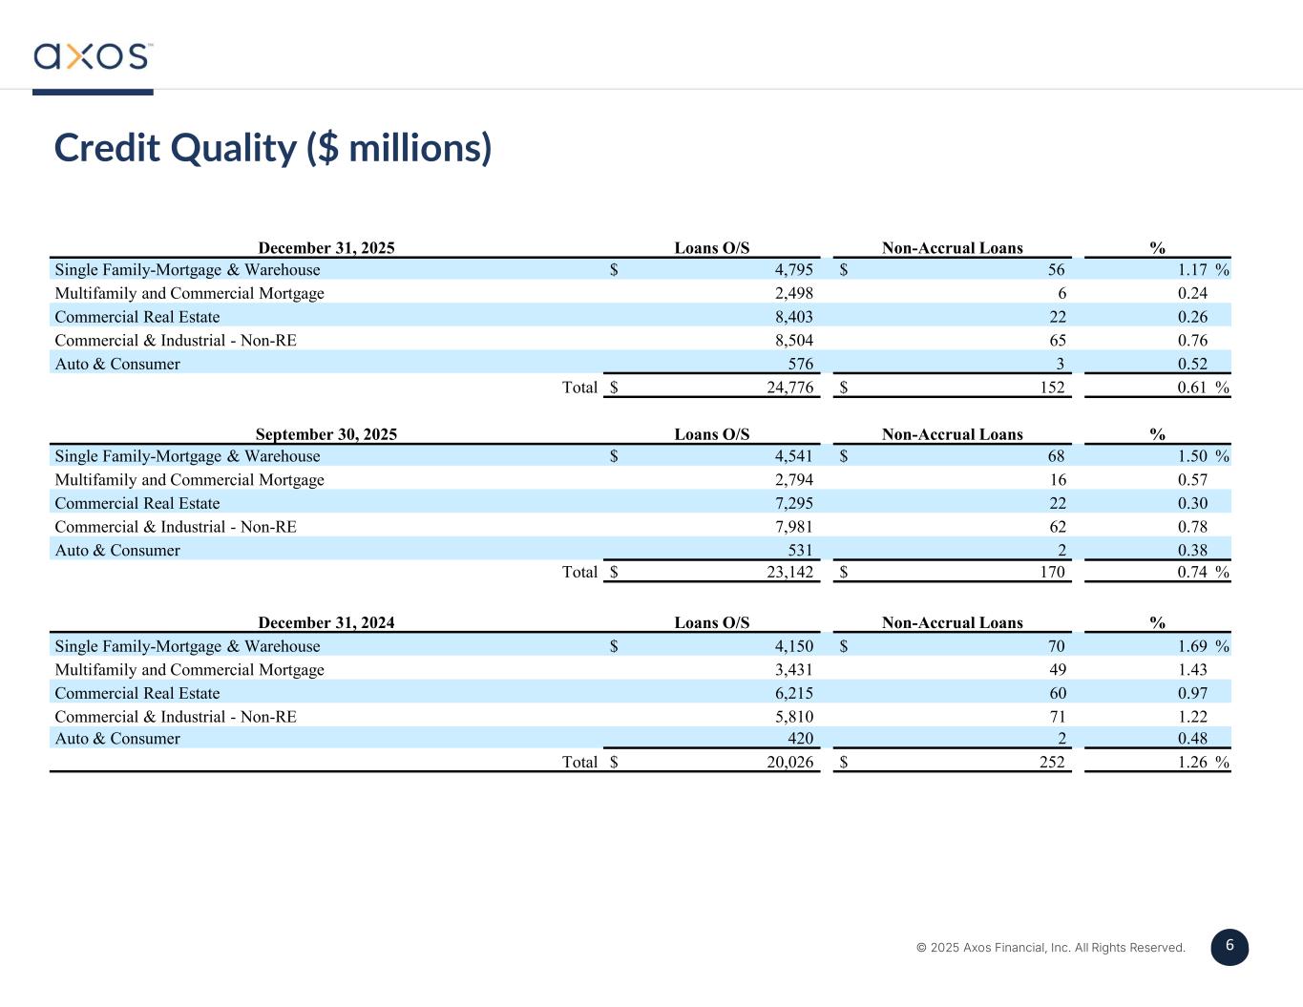Select the 252 non-accrual loans total
Screen dimensions: 1303x1007
click(1051, 762)
